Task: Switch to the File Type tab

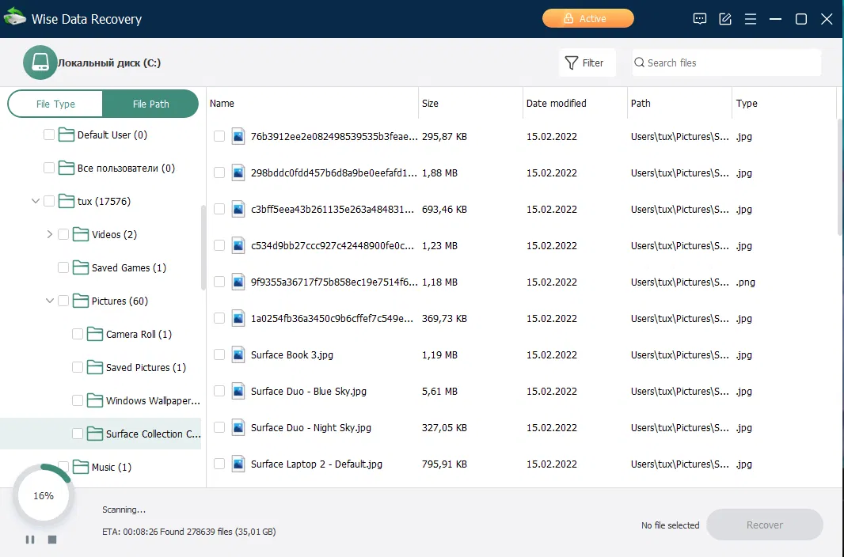Action: click(x=55, y=104)
